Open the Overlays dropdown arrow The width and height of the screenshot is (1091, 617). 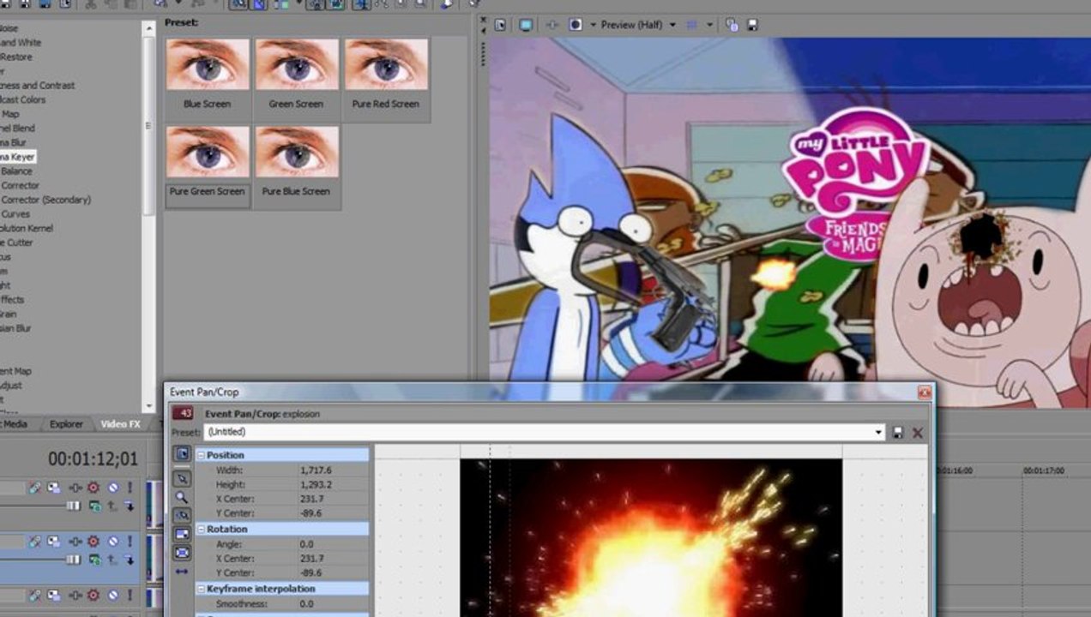tap(709, 25)
